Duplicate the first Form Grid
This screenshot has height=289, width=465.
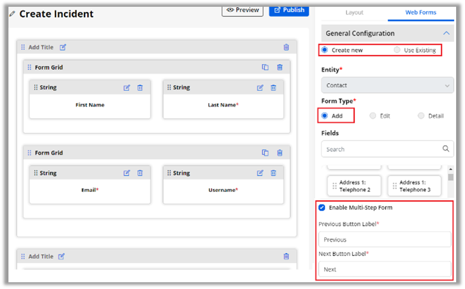(x=265, y=68)
